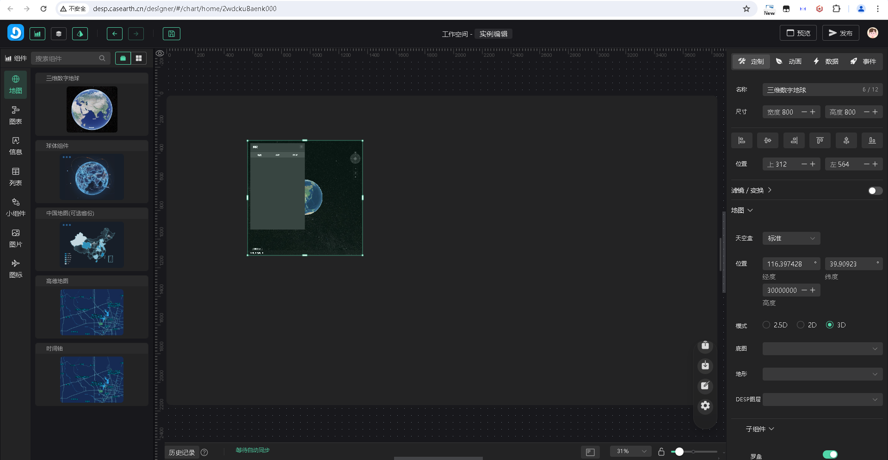Click the align left icon

click(741, 140)
